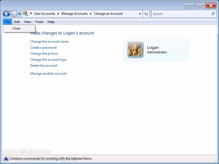Choose Close from the File menu
This screenshot has width=219, height=164.
[x=16, y=28]
